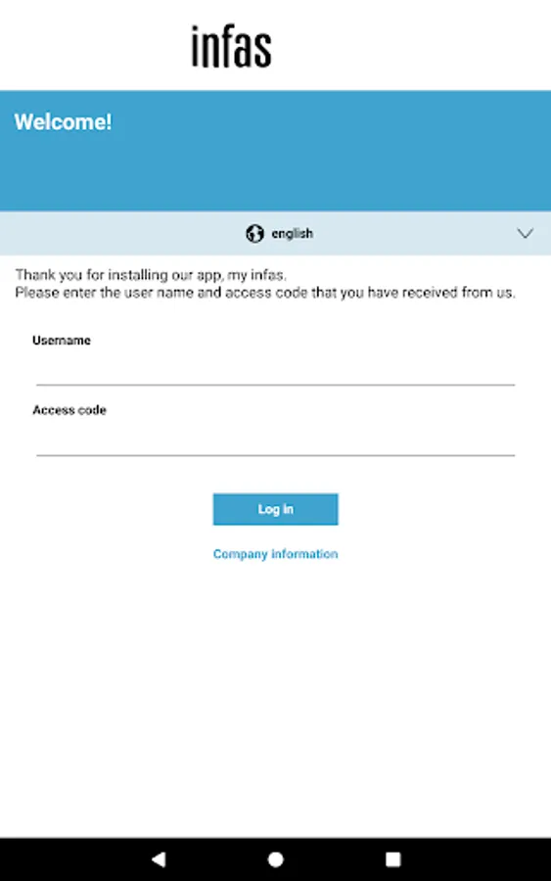Click the Access code field label
The width and height of the screenshot is (551, 881).
pos(69,410)
